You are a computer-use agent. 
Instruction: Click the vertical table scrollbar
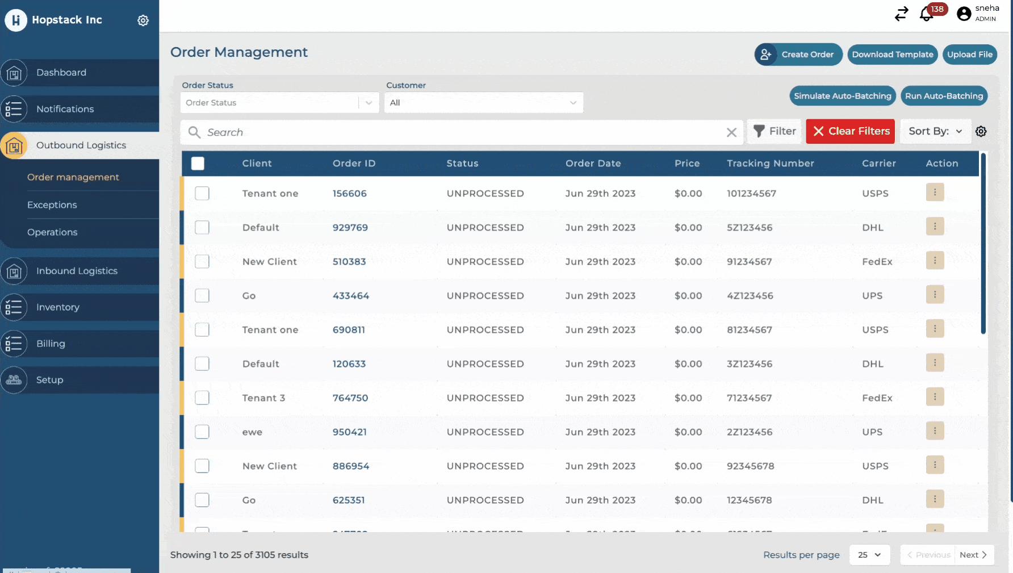point(983,244)
